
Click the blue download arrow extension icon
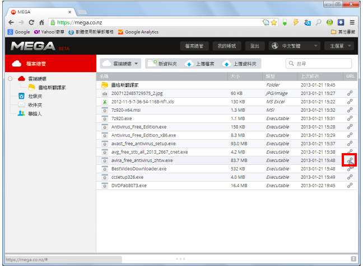point(341,22)
